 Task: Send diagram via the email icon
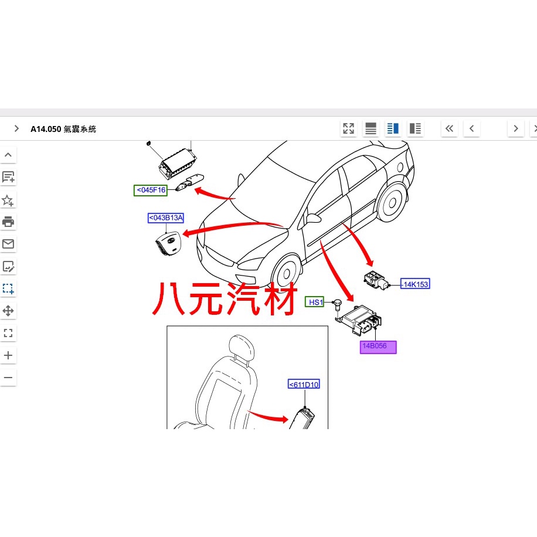click(8, 244)
